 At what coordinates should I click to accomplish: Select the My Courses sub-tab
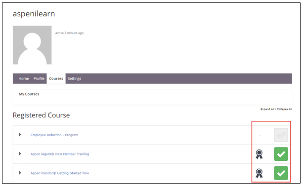(x=29, y=94)
